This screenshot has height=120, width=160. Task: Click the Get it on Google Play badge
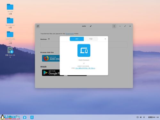click(51, 73)
